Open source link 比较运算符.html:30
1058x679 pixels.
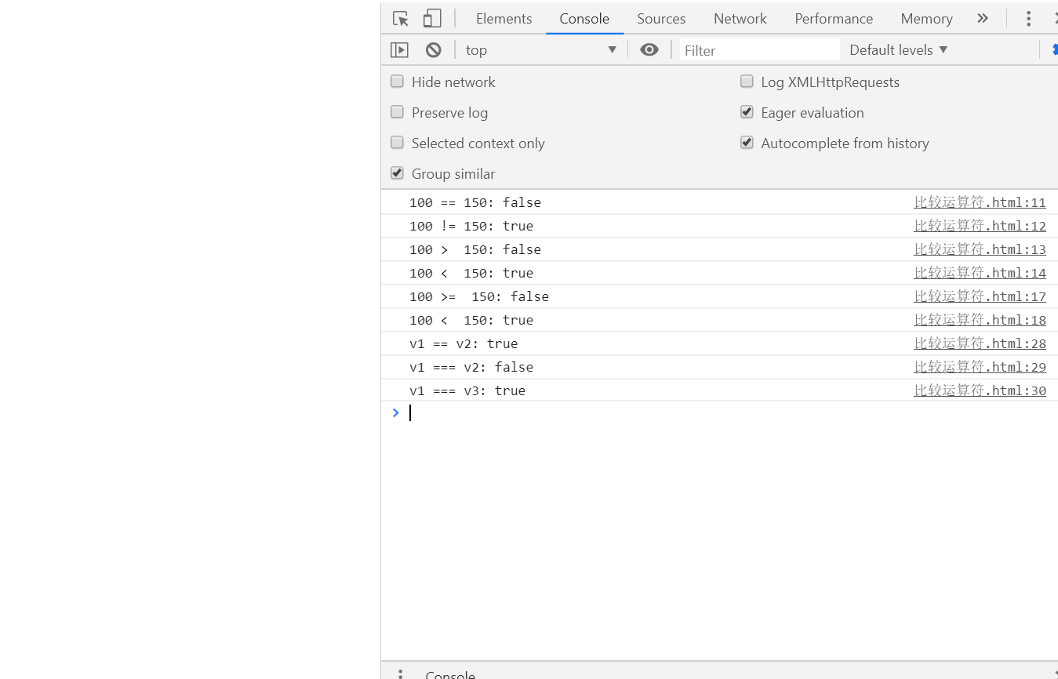tap(980, 390)
